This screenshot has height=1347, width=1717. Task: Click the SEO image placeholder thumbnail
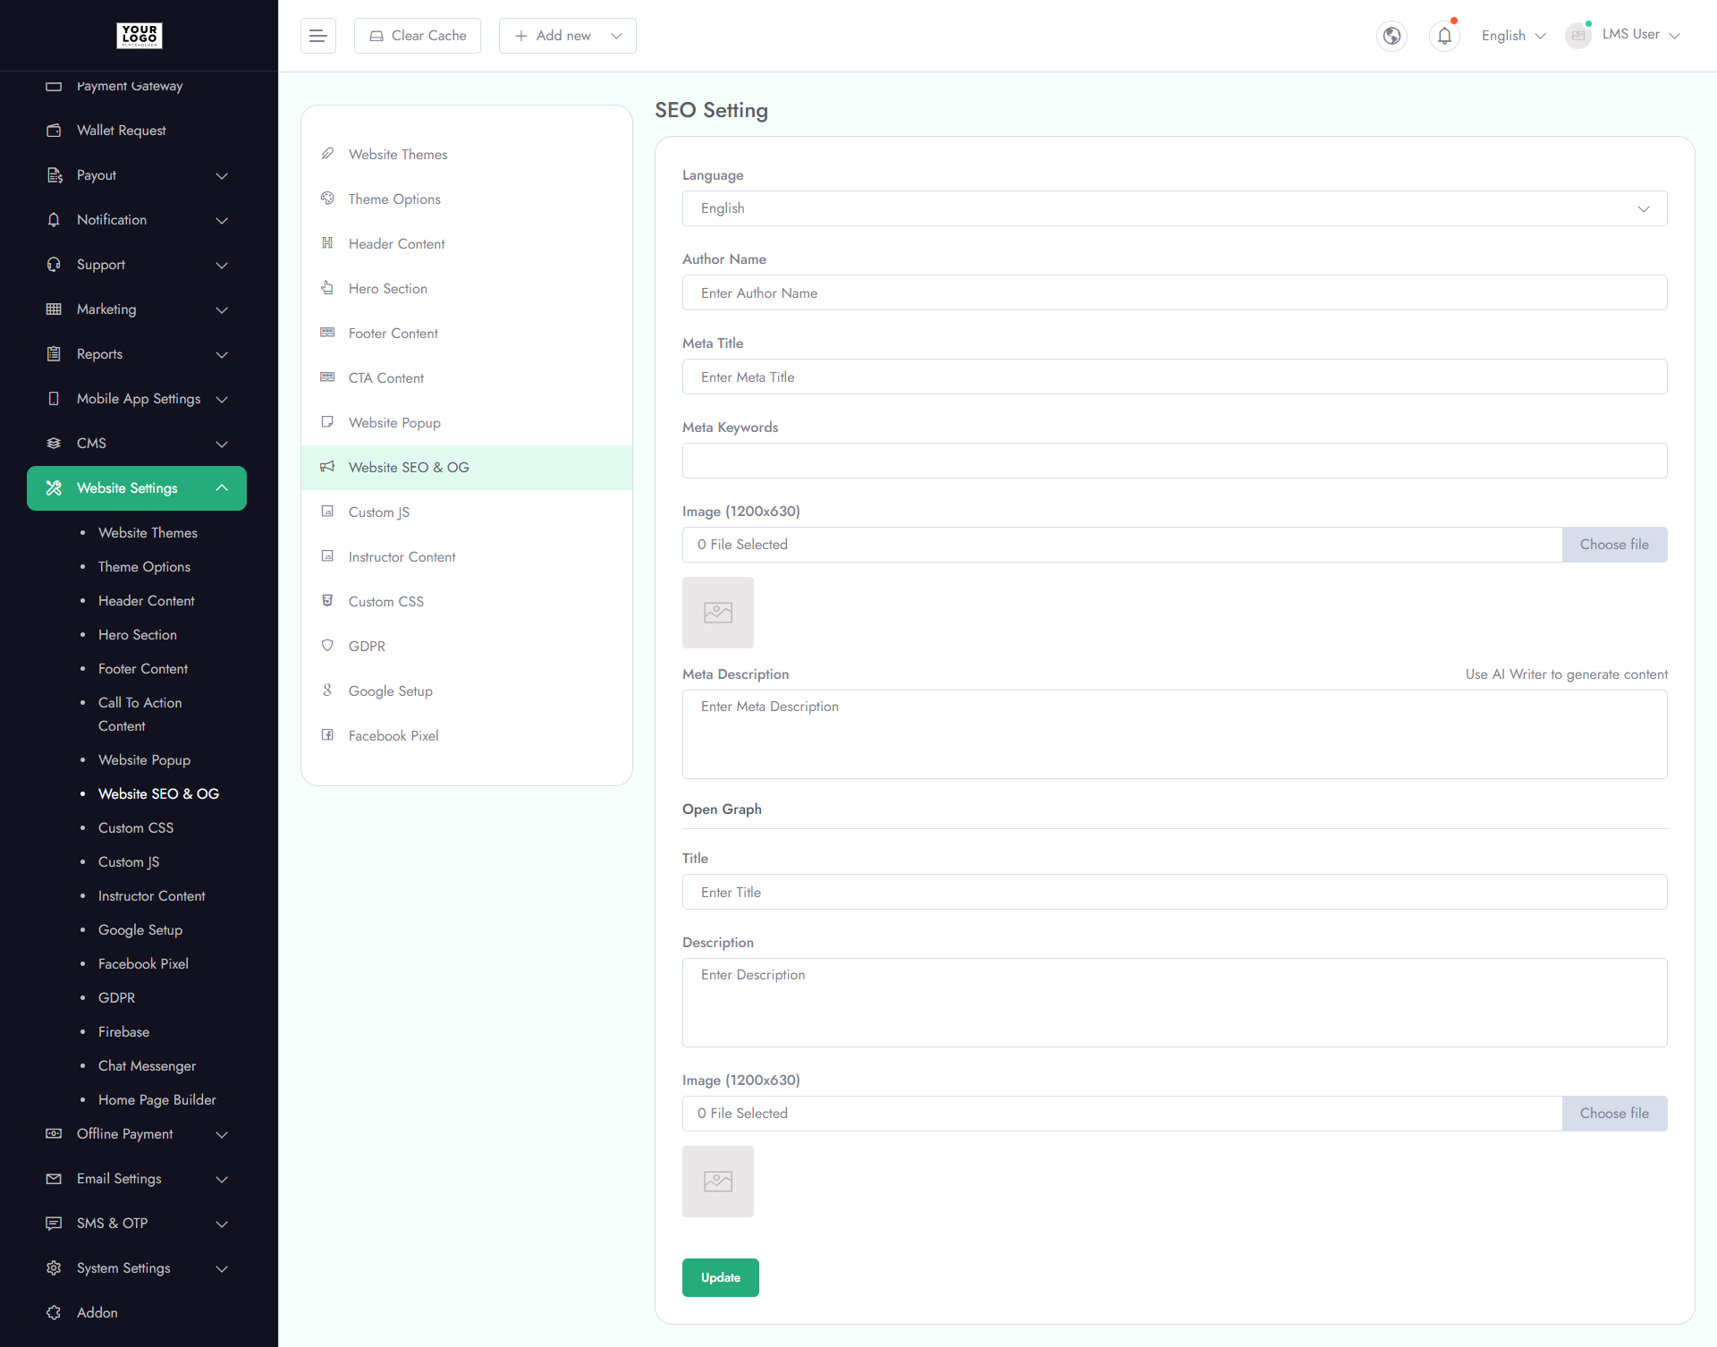(x=718, y=613)
